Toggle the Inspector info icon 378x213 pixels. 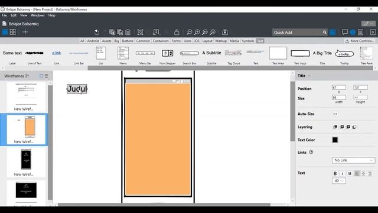tap(353, 32)
